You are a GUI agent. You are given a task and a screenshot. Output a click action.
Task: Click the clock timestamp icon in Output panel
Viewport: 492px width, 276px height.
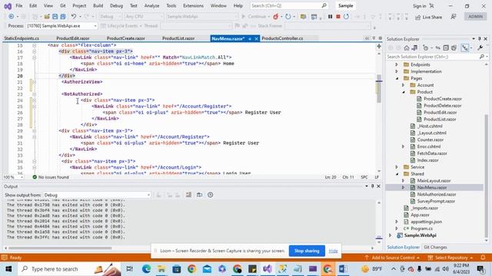210,195
